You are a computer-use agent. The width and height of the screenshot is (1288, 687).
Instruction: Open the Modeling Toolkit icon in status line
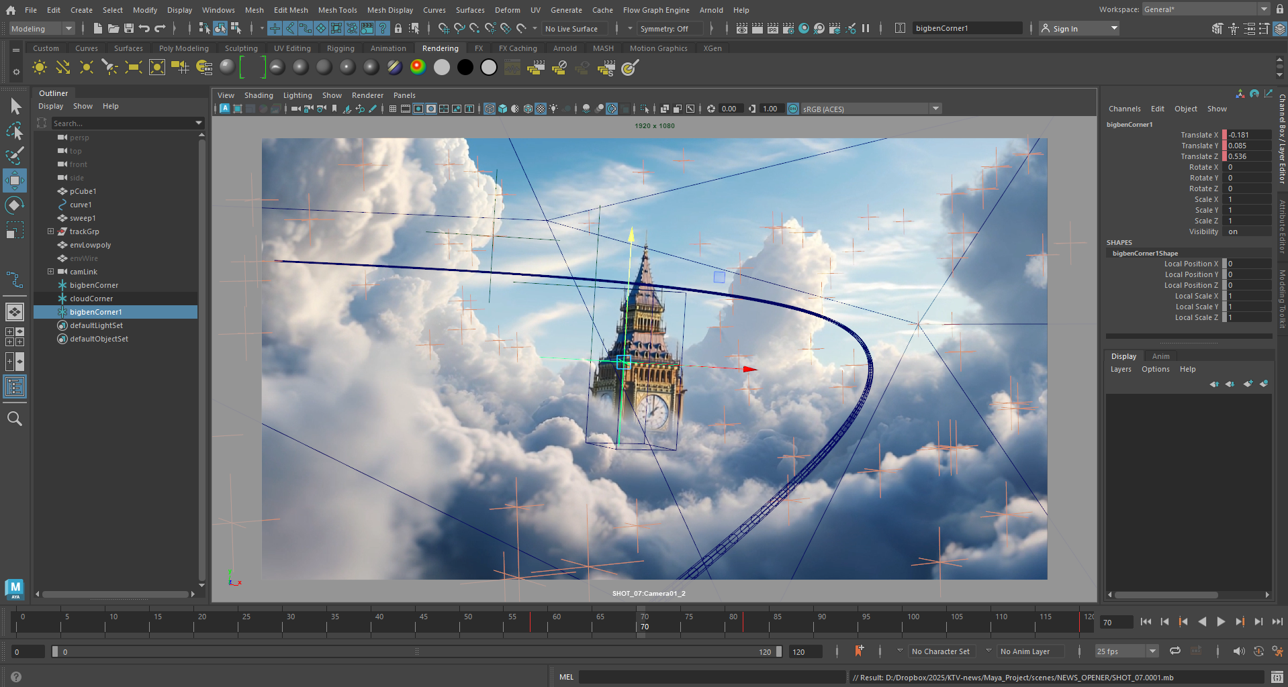(x=1217, y=28)
